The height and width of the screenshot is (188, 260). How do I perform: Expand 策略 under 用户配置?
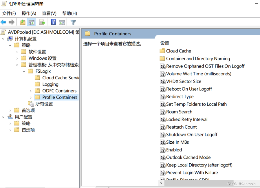point(10,123)
